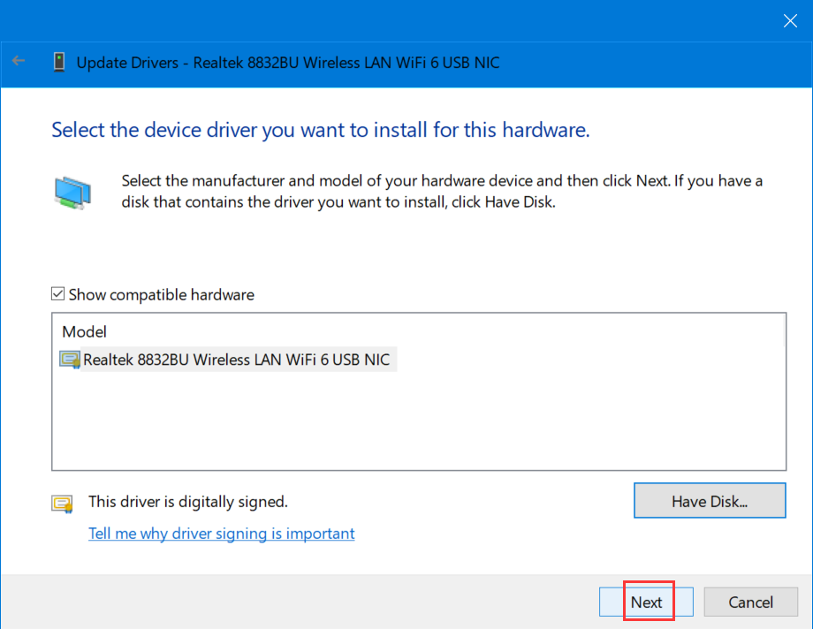This screenshot has width=813, height=629.
Task: Click the Model column header
Action: [85, 332]
